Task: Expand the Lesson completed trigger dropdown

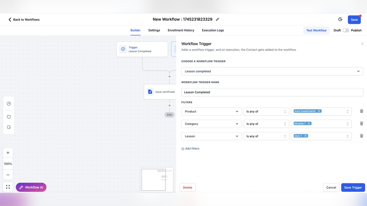Action: click(x=272, y=71)
